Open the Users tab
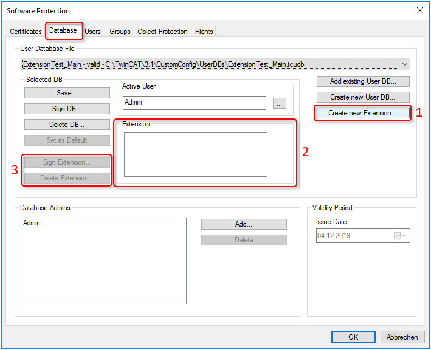The width and height of the screenshot is (431, 350). coord(92,32)
